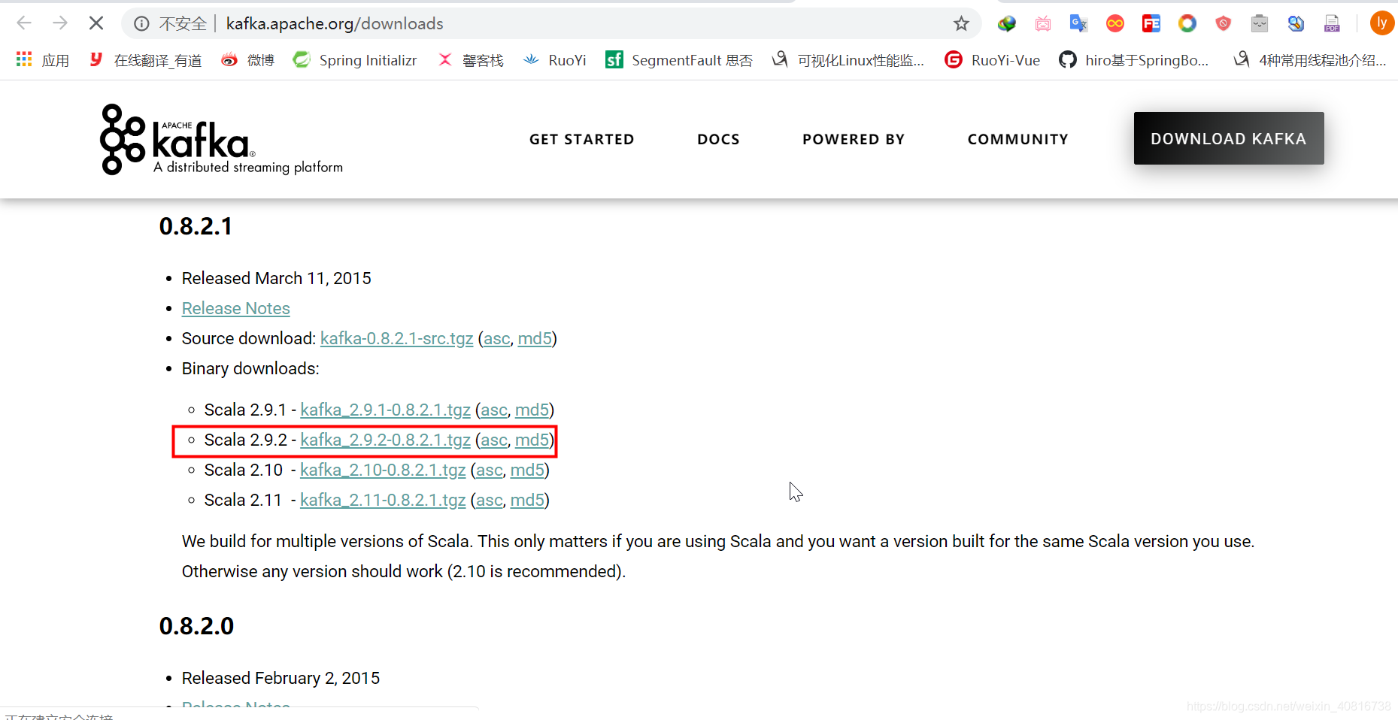
Task: Click the 'Released March 11, 2015' text
Action: [277, 278]
